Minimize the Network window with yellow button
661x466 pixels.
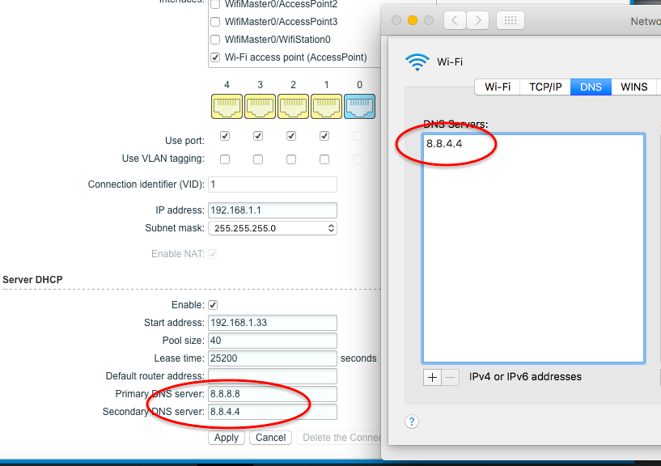click(x=413, y=20)
